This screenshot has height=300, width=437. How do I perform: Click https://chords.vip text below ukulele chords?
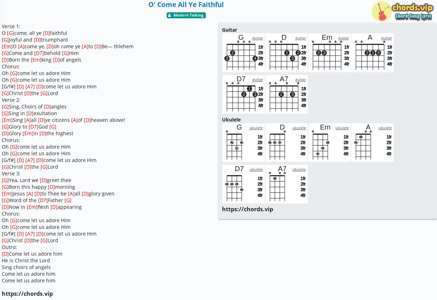[x=247, y=209]
